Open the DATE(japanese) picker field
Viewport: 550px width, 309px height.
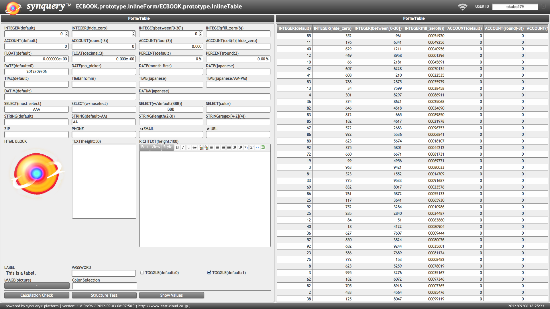(x=238, y=72)
